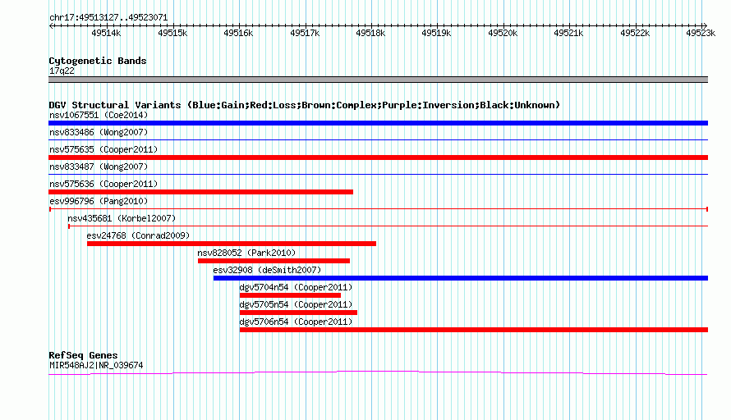Open the nsv833486 (Wong2007) variant label
The width and height of the screenshot is (731, 420).
[99, 132]
